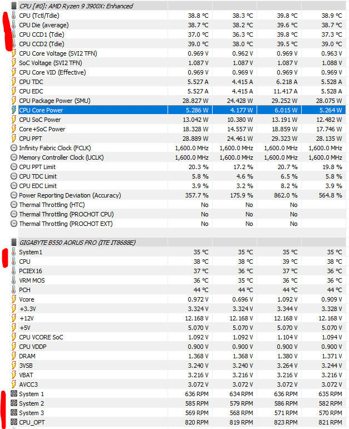The image size is (349, 429).
Task: Click the 6.015 W highlighted Core Power value
Action: (286, 110)
